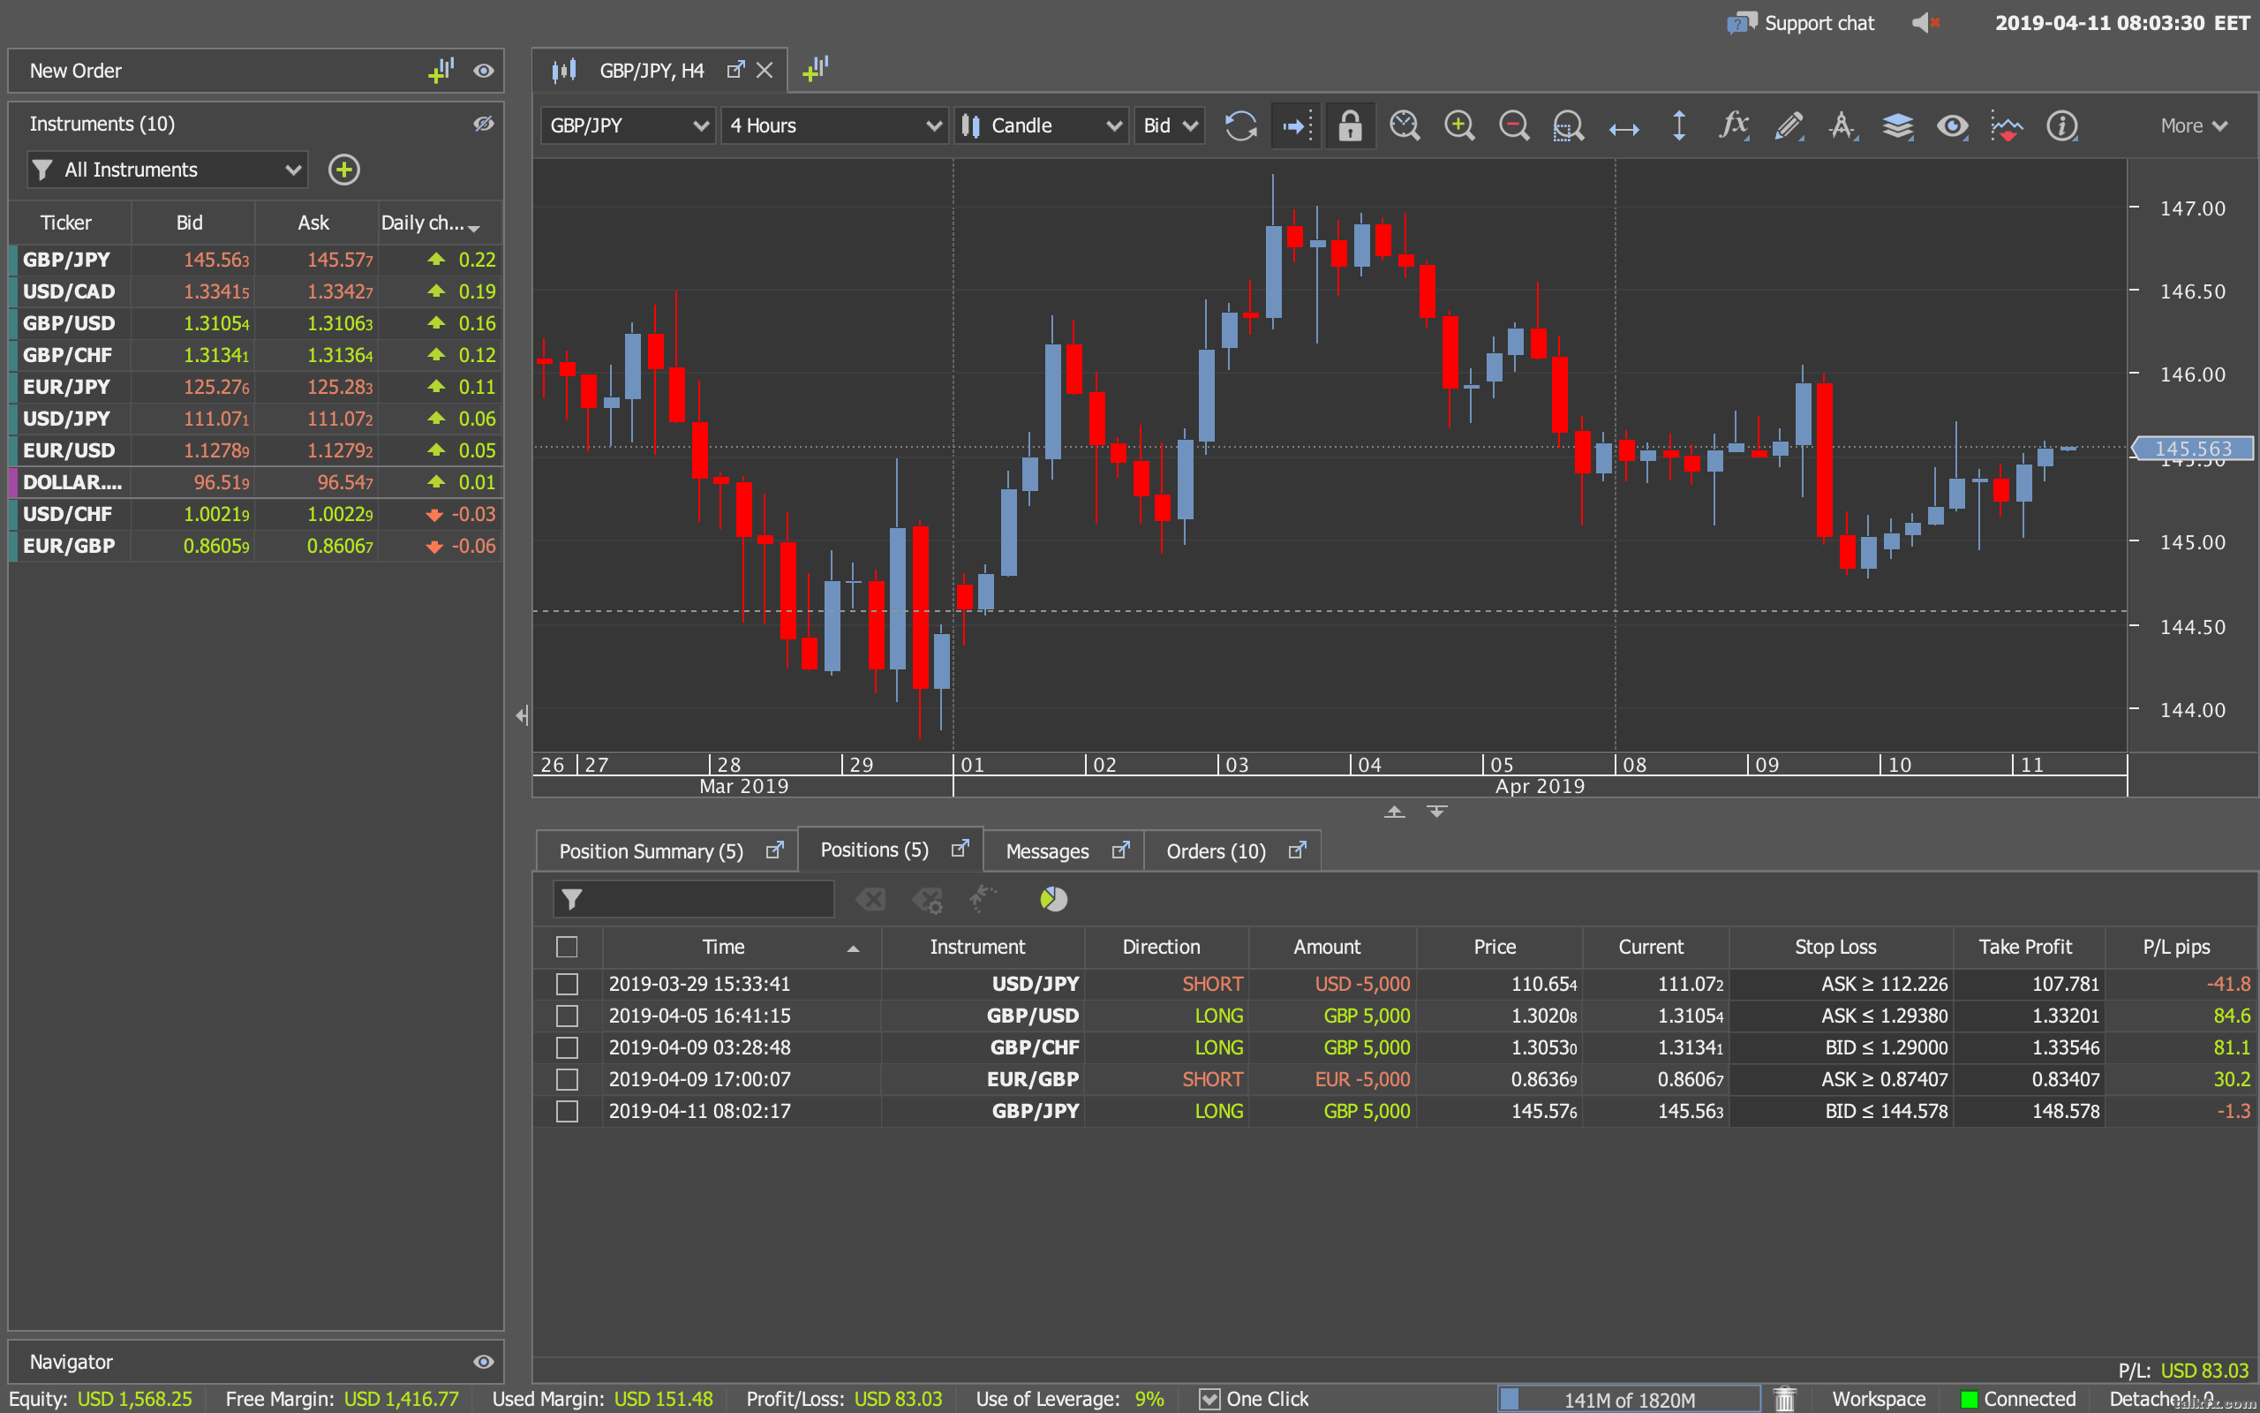Select the zoom to area tool
Viewport: 2260px width, 1413px height.
(x=1568, y=125)
